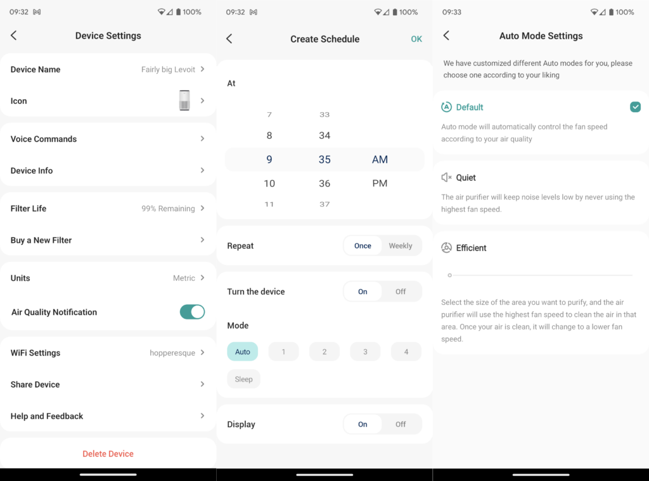The height and width of the screenshot is (481, 649).
Task: Go back from Auto Mode Settings screen
Action: click(446, 35)
